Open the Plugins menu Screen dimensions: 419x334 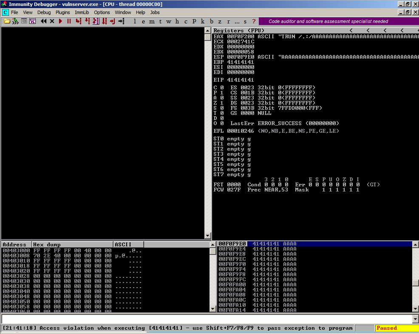click(62, 12)
